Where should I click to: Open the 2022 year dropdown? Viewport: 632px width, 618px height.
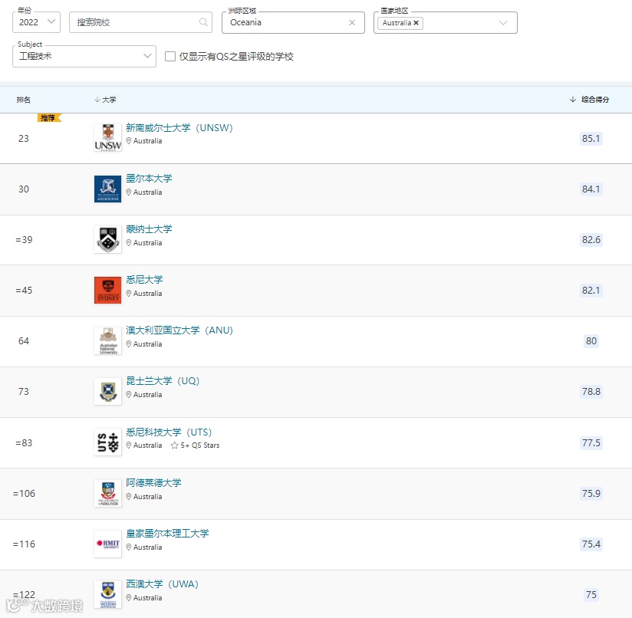coord(36,22)
